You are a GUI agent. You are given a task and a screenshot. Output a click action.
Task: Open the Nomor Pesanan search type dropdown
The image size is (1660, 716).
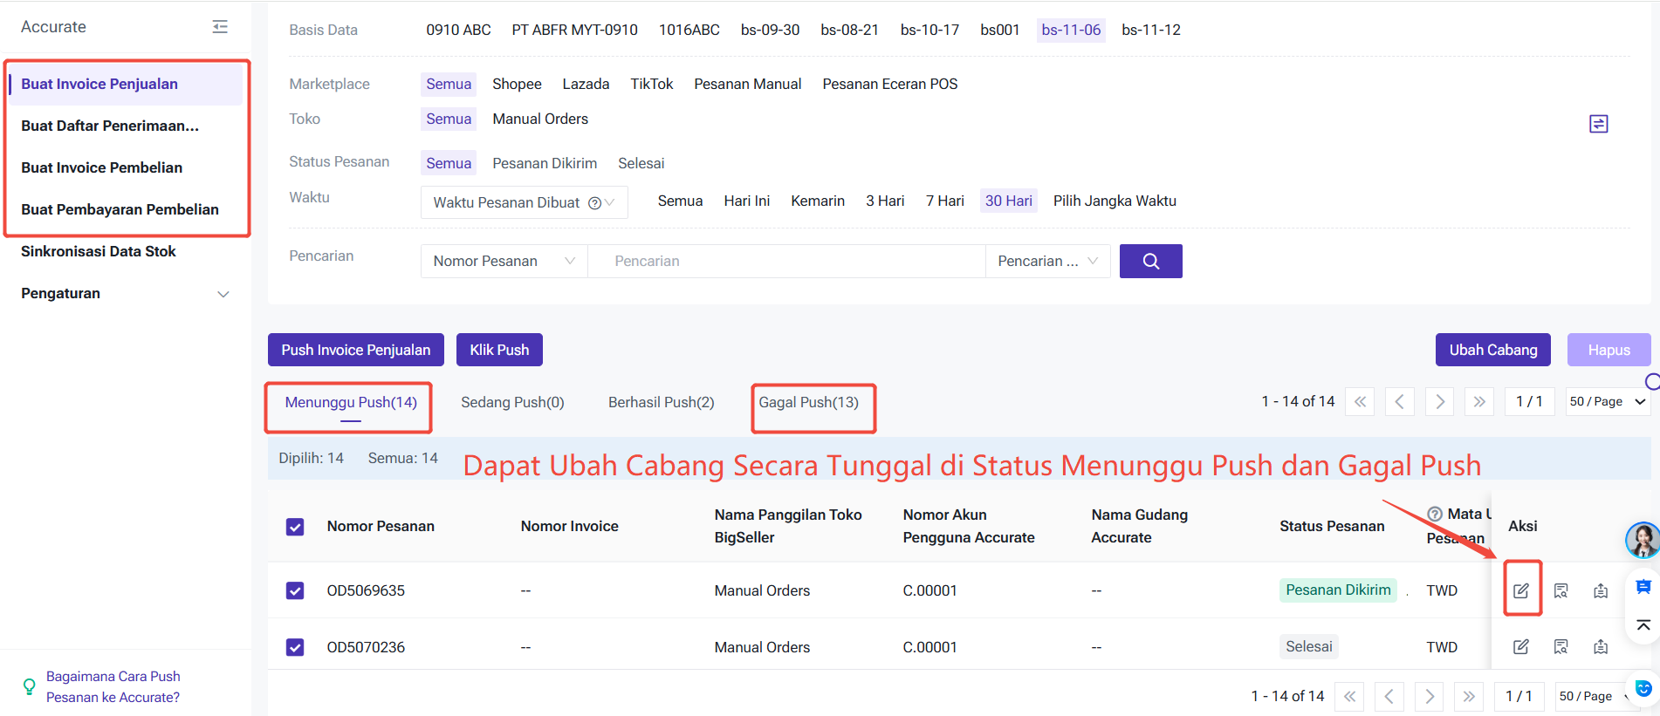504,261
